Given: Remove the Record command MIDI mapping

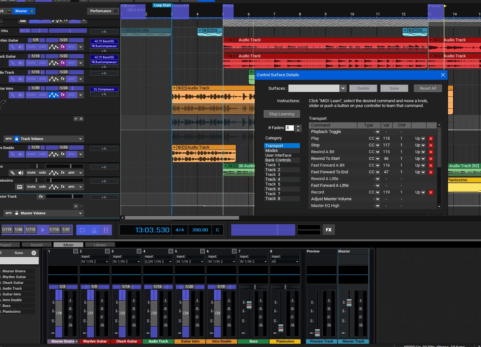Looking at the screenshot, I should click(431, 192).
